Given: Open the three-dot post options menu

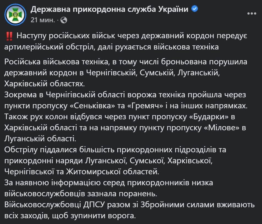Looking at the screenshot, I should click(252, 13).
